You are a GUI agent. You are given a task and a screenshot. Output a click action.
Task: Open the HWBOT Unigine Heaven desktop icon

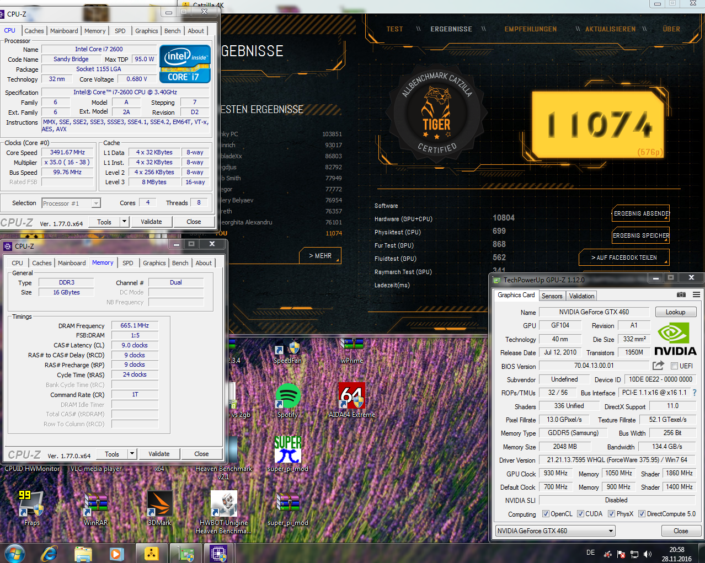(223, 512)
